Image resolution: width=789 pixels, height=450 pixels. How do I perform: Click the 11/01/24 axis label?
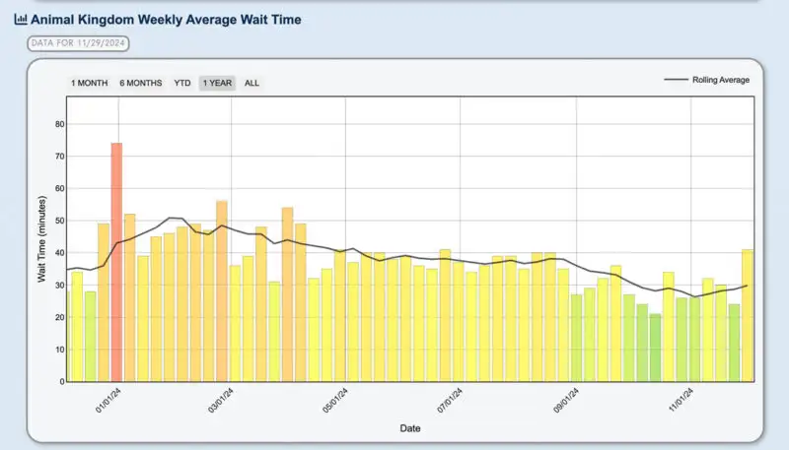tap(681, 401)
